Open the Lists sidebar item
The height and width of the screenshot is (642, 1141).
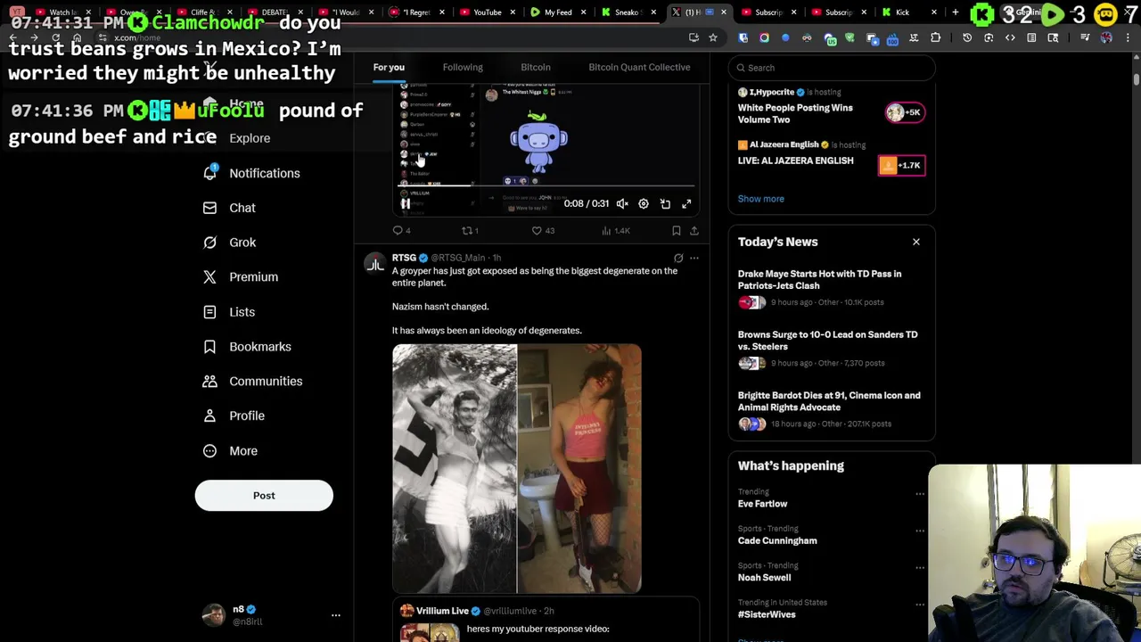229,312
